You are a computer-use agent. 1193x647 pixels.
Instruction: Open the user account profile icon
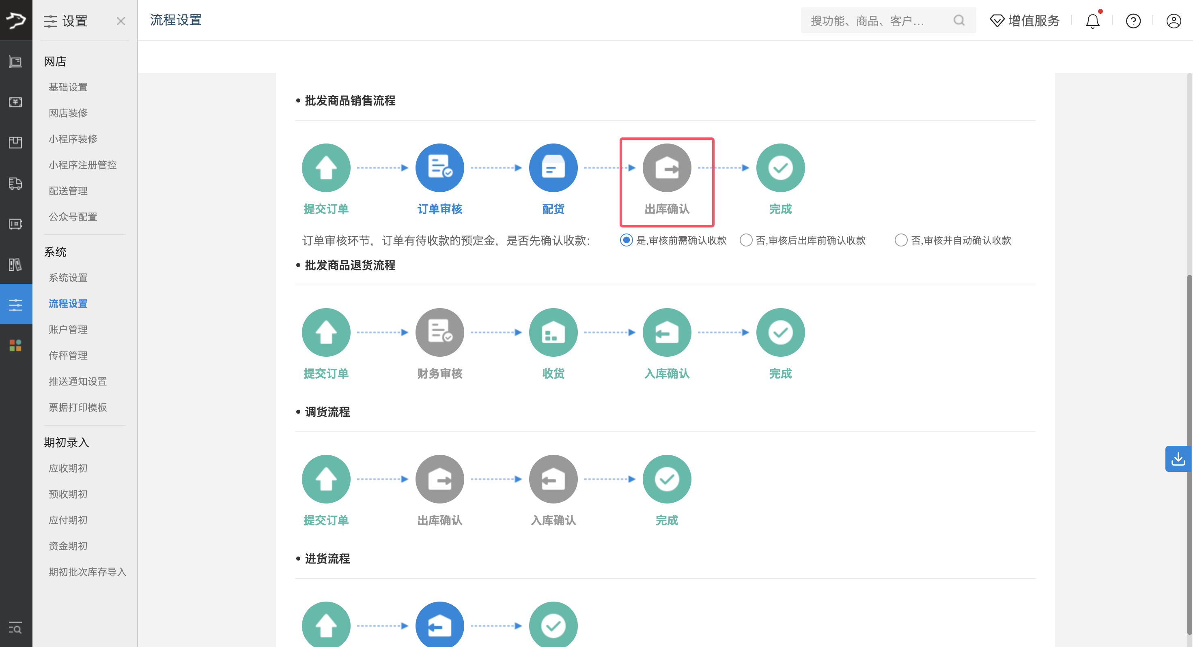click(x=1173, y=21)
